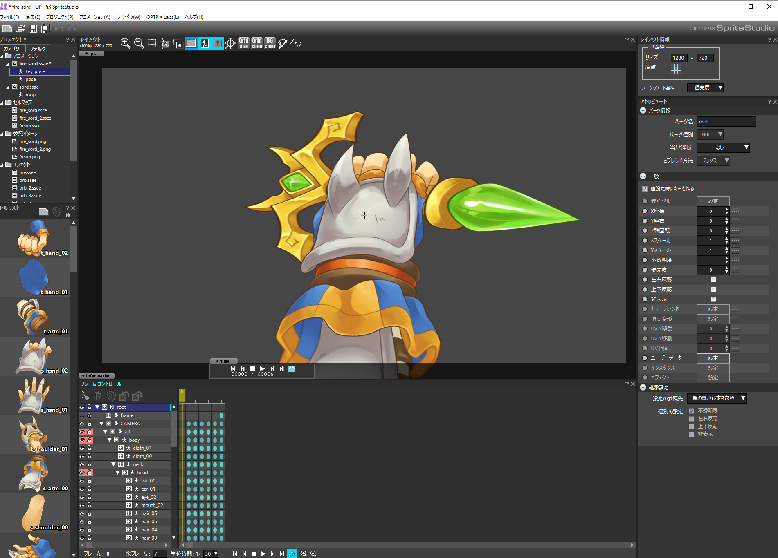Open the 編集(E) menu
778x558 pixels.
tap(33, 17)
